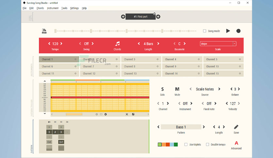
Task: Increase the Channel number from 1
Action: (x=168, y=103)
